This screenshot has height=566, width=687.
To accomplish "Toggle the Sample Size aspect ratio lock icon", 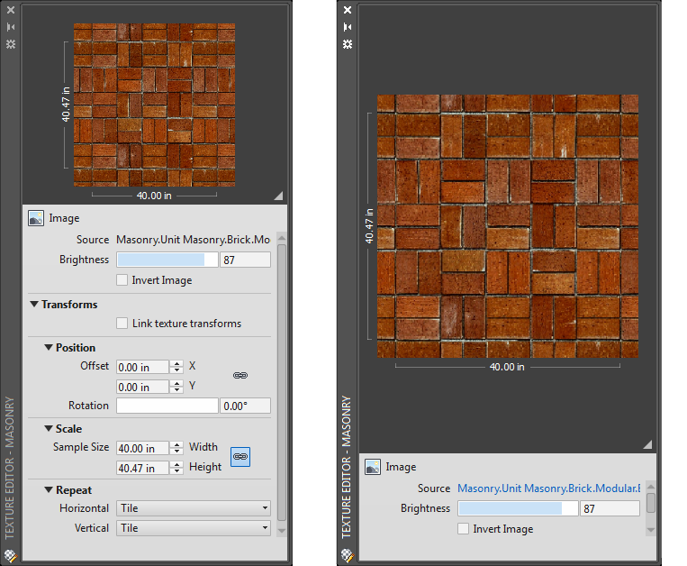I will 240,457.
